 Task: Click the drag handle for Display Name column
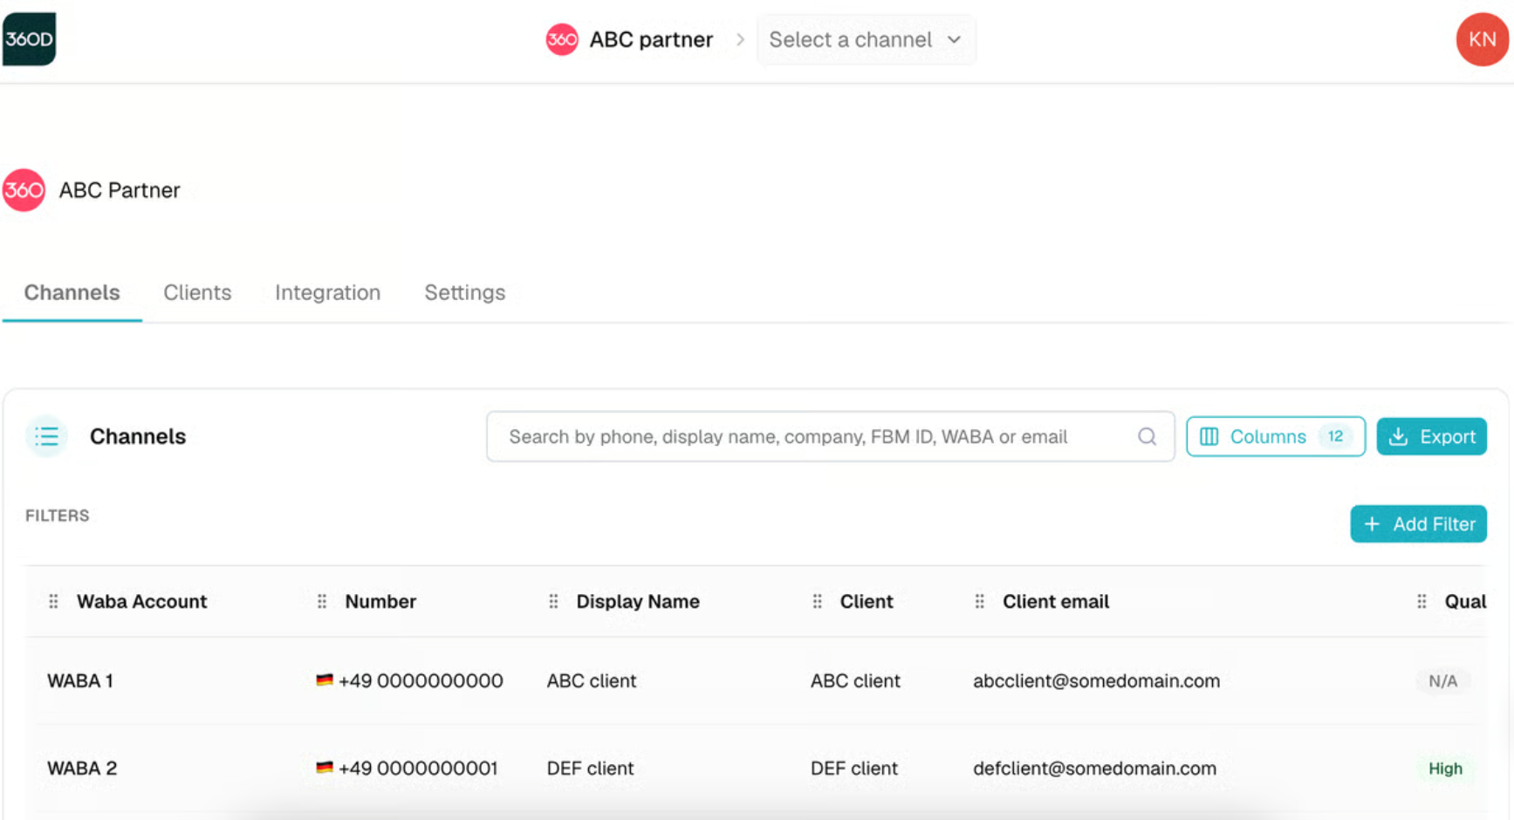[x=553, y=601]
